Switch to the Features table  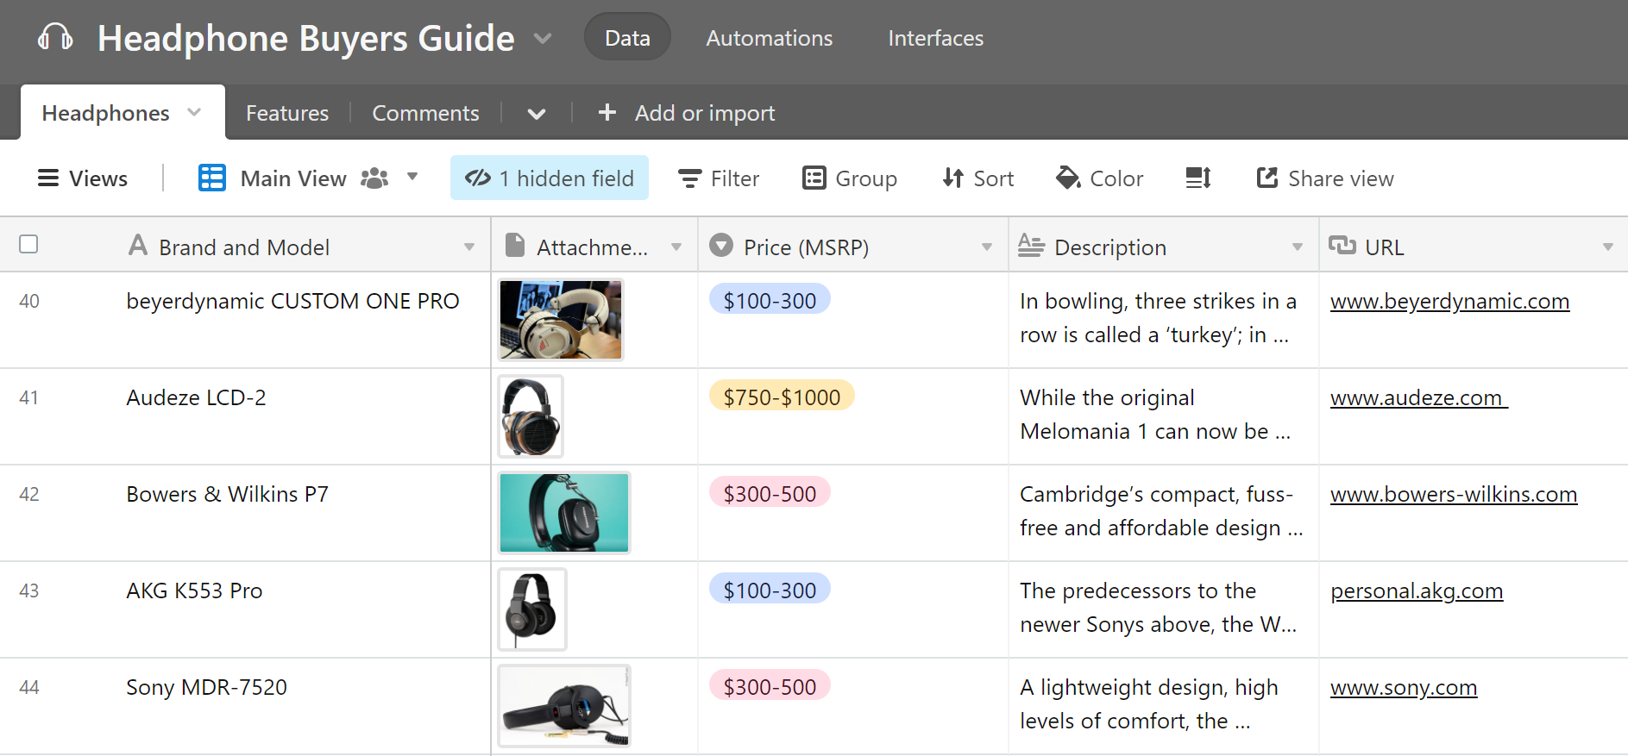287,113
